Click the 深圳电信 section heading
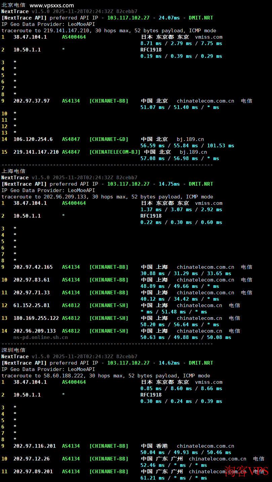This screenshot has height=482, width=272. click(13, 350)
